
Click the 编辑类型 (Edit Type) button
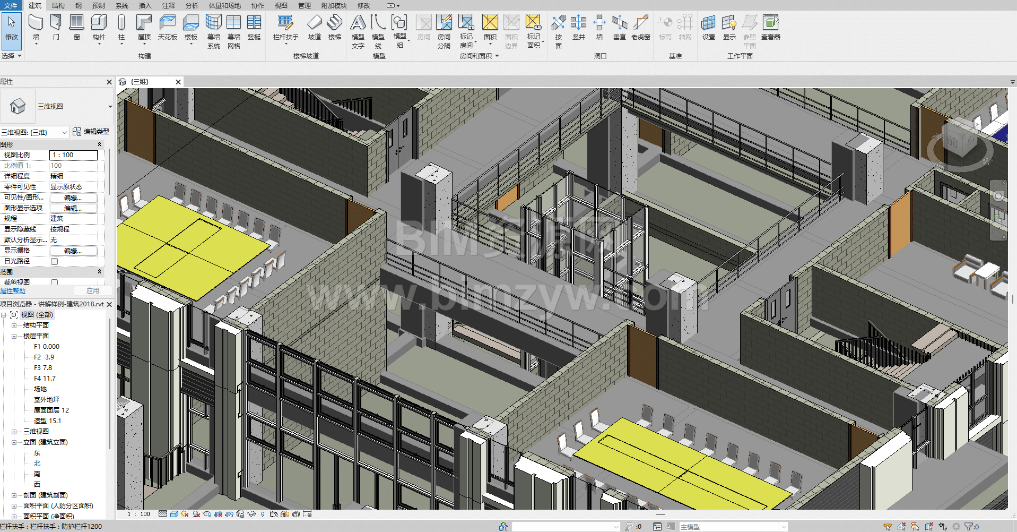point(91,132)
